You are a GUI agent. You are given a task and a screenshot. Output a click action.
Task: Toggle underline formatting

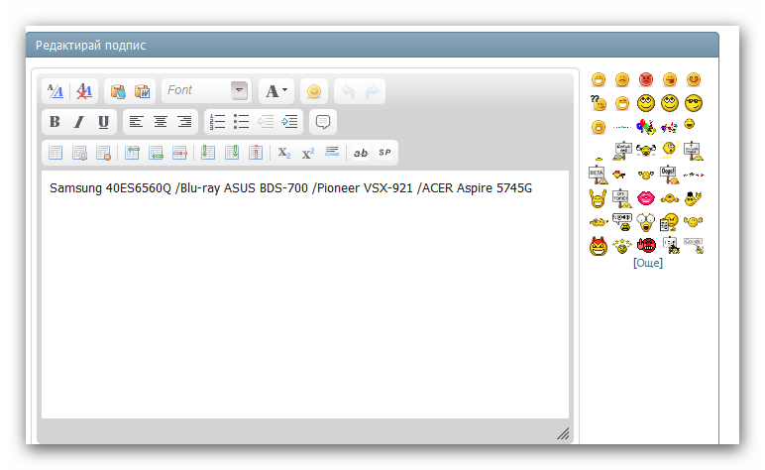[103, 122]
